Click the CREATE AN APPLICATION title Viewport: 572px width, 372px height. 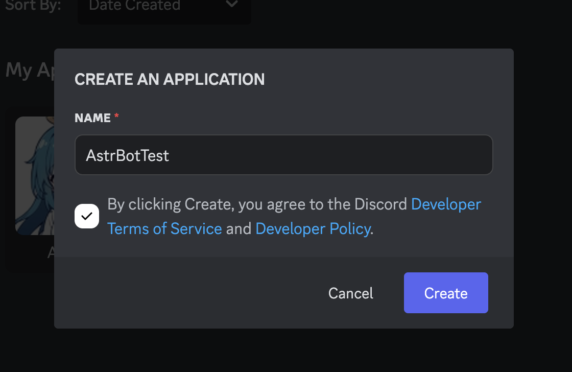pos(170,79)
